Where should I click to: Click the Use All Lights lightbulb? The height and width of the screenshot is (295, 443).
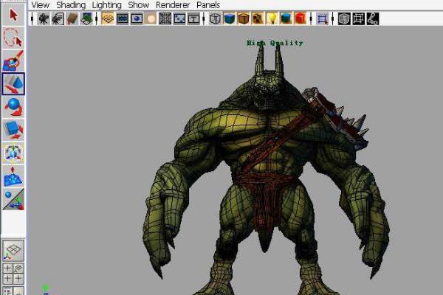click(272, 19)
